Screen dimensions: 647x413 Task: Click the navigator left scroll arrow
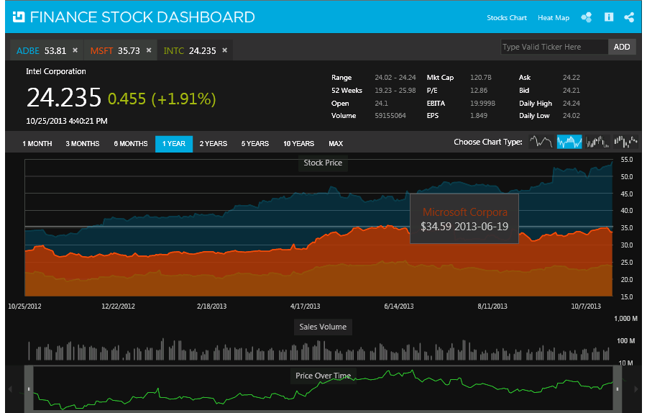(11, 389)
